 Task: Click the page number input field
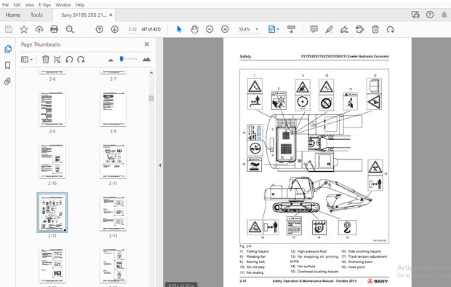132,29
